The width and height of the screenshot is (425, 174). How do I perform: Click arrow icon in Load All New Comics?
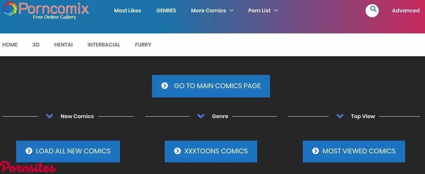29,151
